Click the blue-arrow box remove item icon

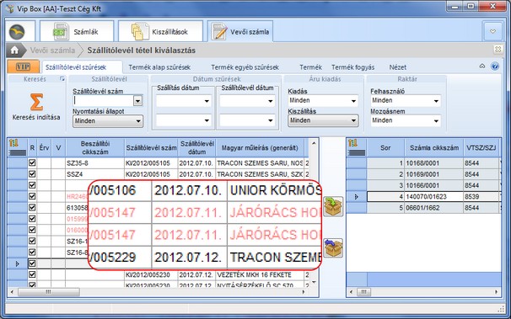tap(333, 247)
